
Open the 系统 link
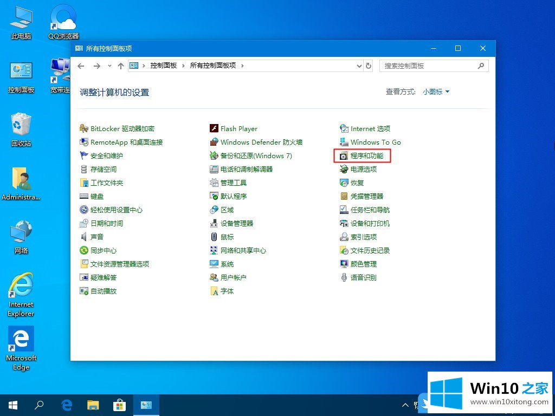click(227, 264)
